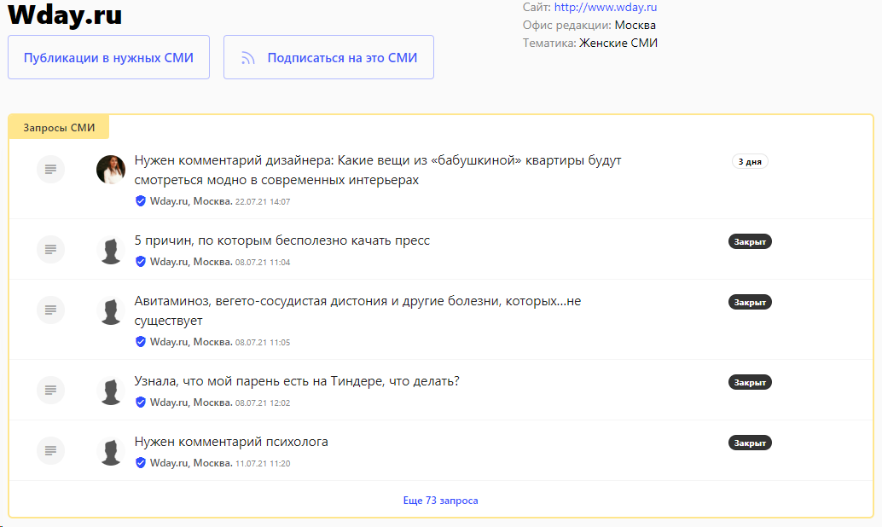Click the 'Закрыт' badge on the Авитаминоз request
This screenshot has width=882, height=527.
tap(750, 302)
